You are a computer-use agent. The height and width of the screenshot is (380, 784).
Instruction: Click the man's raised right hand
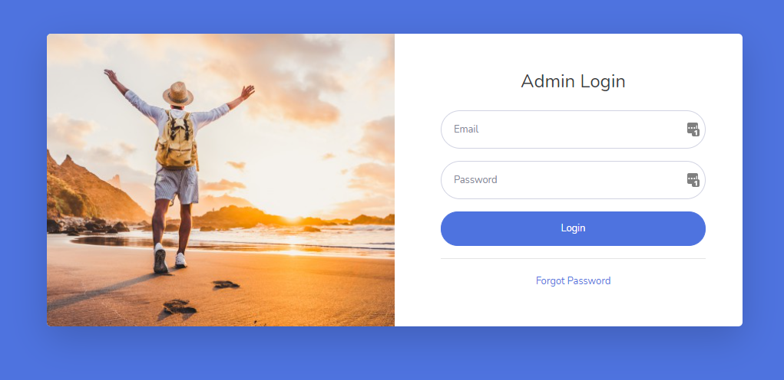pyautogui.click(x=247, y=92)
